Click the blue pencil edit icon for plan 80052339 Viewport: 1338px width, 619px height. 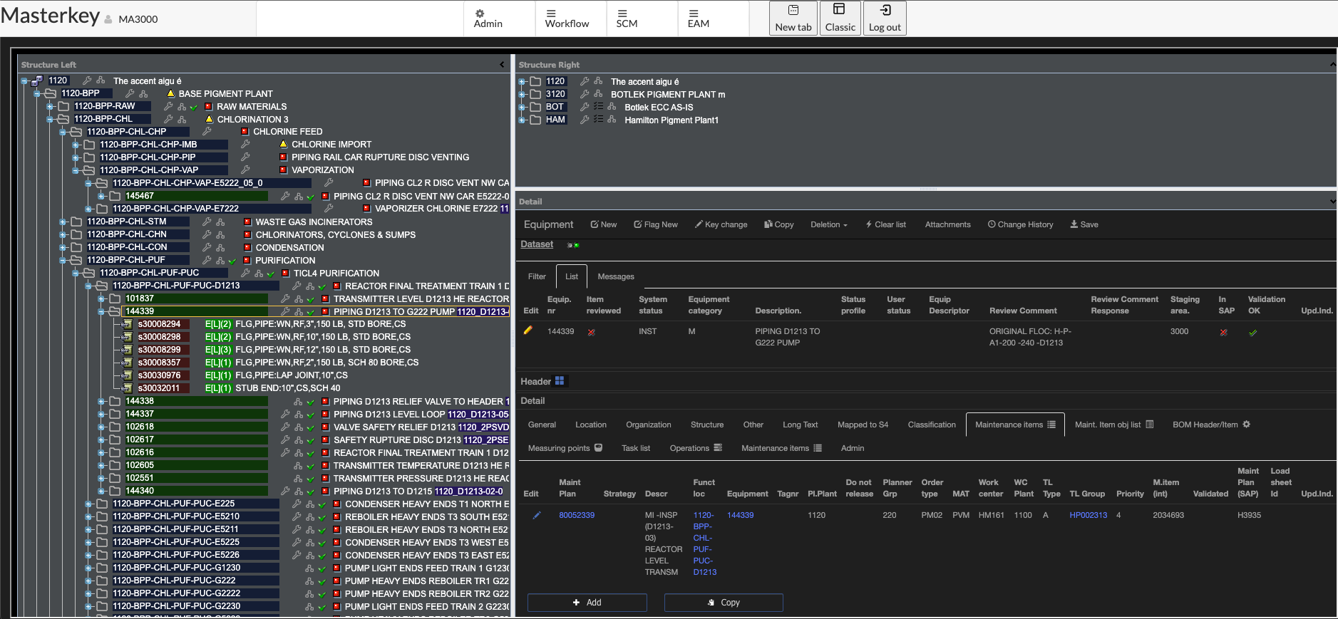point(536,515)
